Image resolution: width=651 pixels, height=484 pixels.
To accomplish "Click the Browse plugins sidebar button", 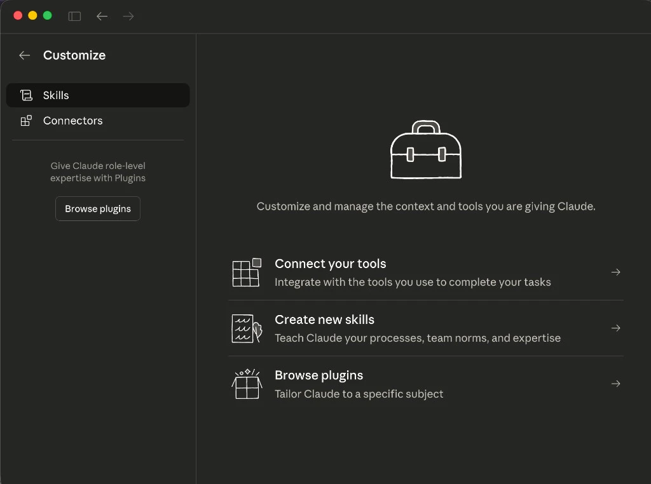I will [x=97, y=208].
